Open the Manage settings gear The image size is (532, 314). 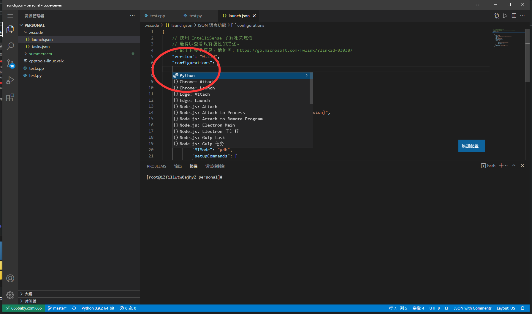pyautogui.click(x=10, y=295)
